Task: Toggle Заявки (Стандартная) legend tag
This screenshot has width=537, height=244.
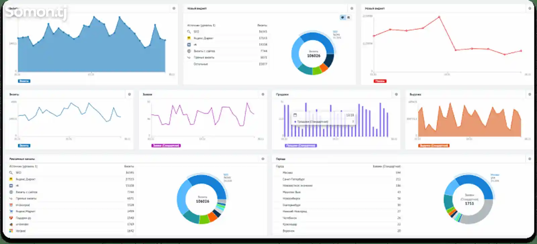Action: point(166,145)
